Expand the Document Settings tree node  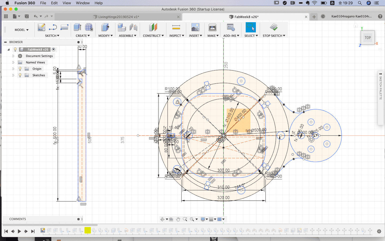[x=13, y=56]
